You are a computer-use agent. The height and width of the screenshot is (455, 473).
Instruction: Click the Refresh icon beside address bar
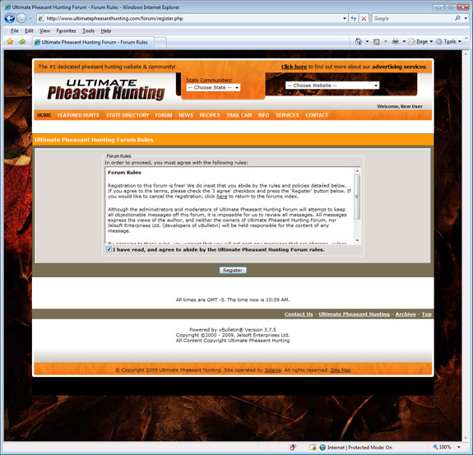[x=354, y=18]
